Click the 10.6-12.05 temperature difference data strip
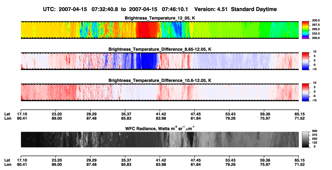 pos(160,92)
